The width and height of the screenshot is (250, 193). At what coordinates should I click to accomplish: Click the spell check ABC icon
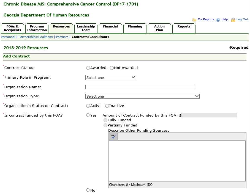click(113, 137)
